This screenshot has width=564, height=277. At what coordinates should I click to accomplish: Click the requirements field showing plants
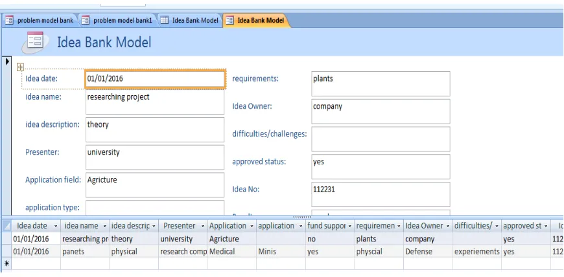pos(381,83)
